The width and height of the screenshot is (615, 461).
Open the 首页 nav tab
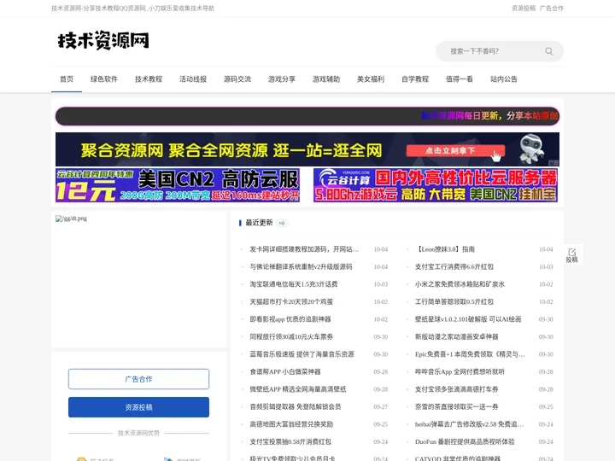pos(67,79)
